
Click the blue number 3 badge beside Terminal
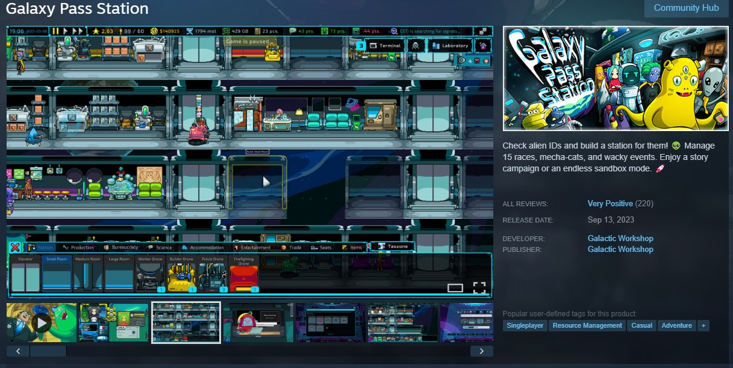pos(360,46)
